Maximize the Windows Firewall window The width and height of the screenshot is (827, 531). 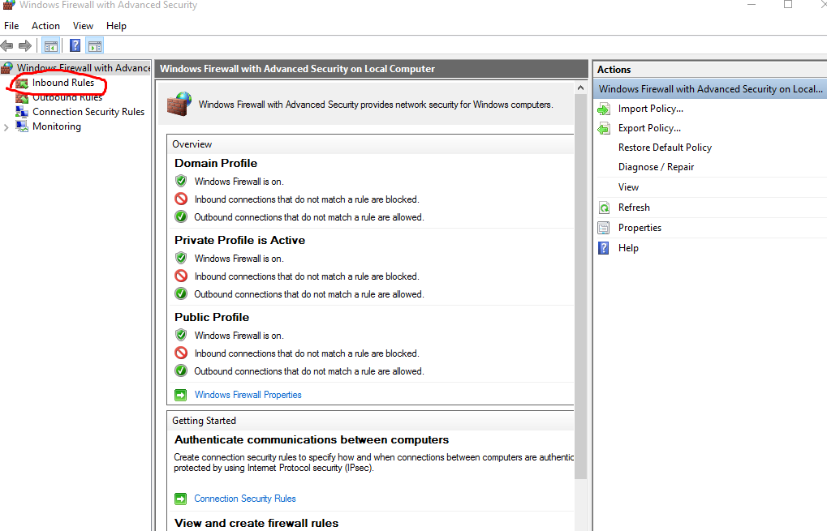point(788,5)
